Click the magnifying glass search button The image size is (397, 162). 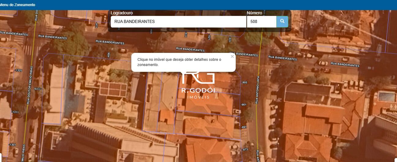click(282, 22)
